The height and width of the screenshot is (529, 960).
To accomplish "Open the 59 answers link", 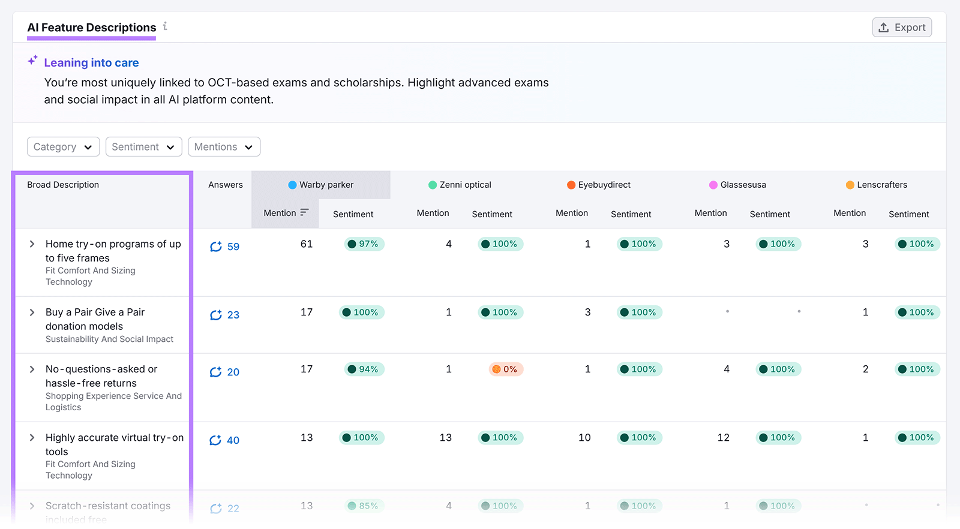I will point(233,247).
